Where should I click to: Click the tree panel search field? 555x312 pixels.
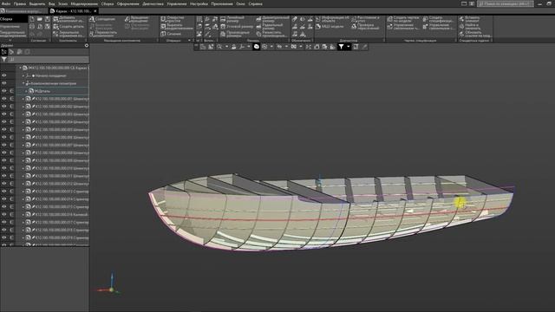coord(49,60)
